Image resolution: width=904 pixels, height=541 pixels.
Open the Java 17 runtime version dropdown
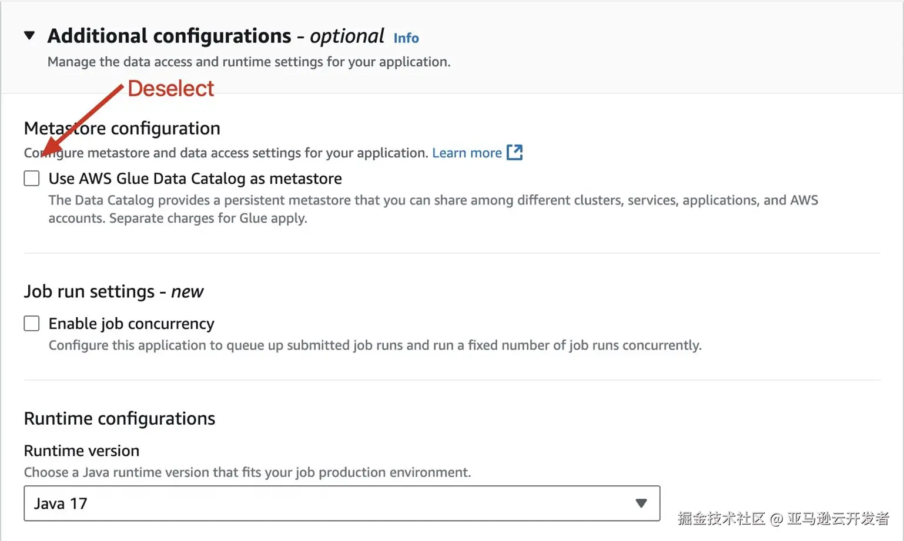click(329, 503)
